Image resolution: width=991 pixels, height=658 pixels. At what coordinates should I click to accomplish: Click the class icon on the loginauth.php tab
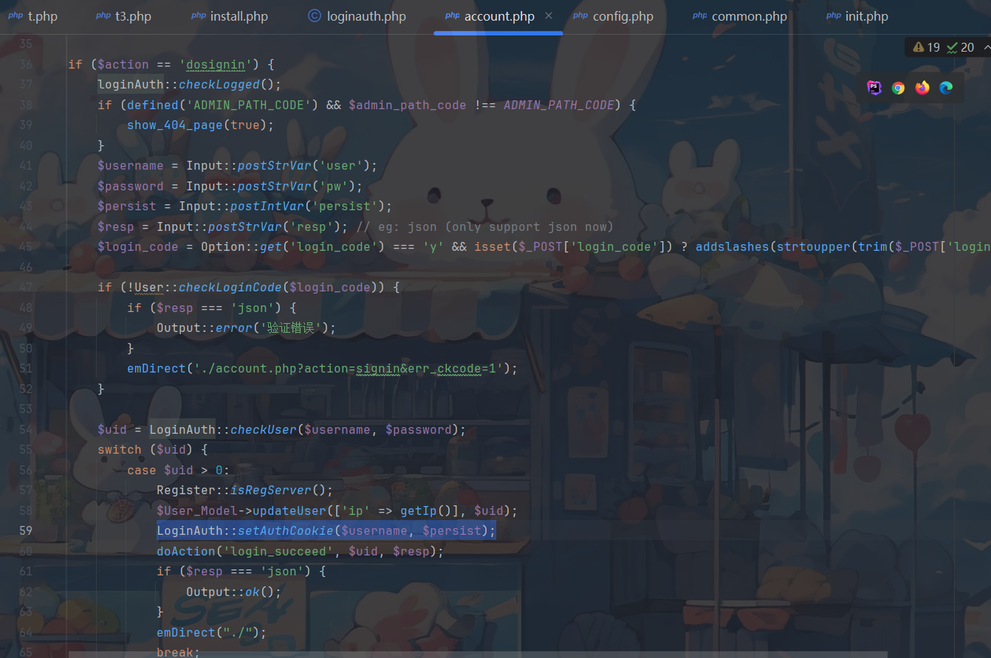click(314, 15)
